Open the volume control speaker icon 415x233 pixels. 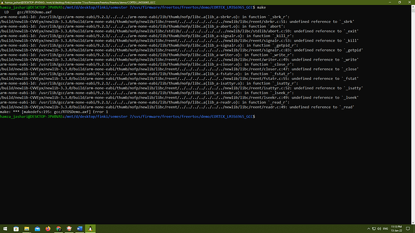(x=379, y=229)
